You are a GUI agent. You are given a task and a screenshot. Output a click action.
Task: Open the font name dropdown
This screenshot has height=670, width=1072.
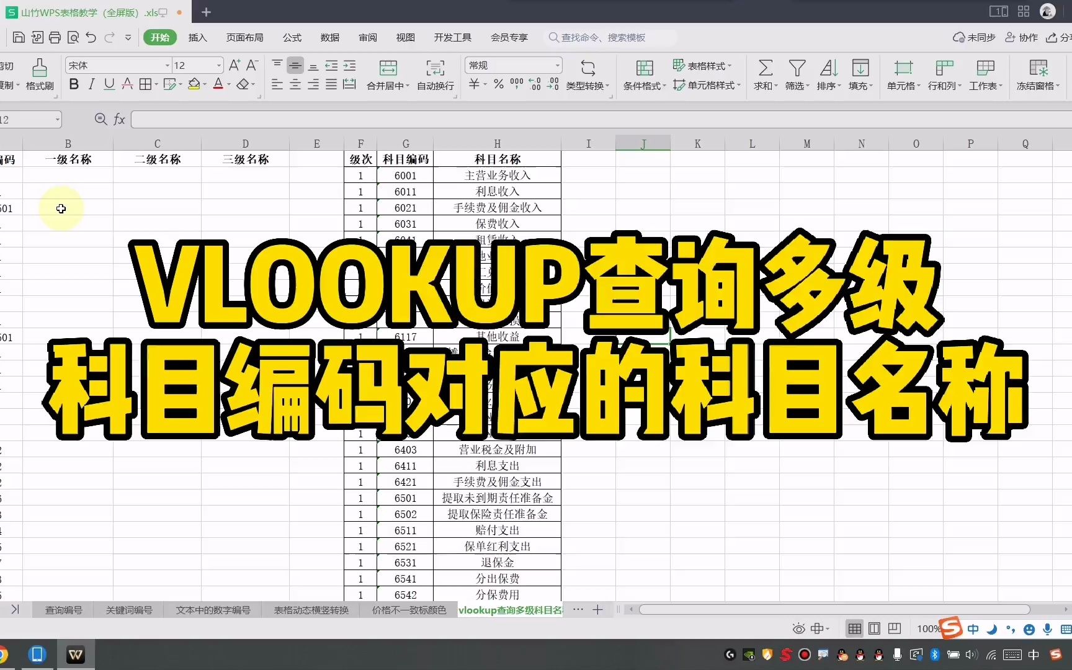[x=166, y=65]
